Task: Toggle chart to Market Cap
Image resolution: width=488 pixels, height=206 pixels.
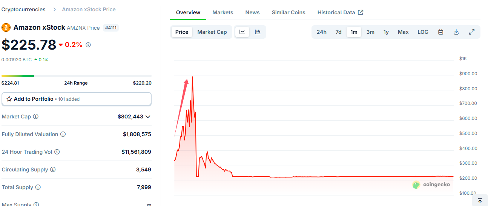Action: [x=212, y=32]
